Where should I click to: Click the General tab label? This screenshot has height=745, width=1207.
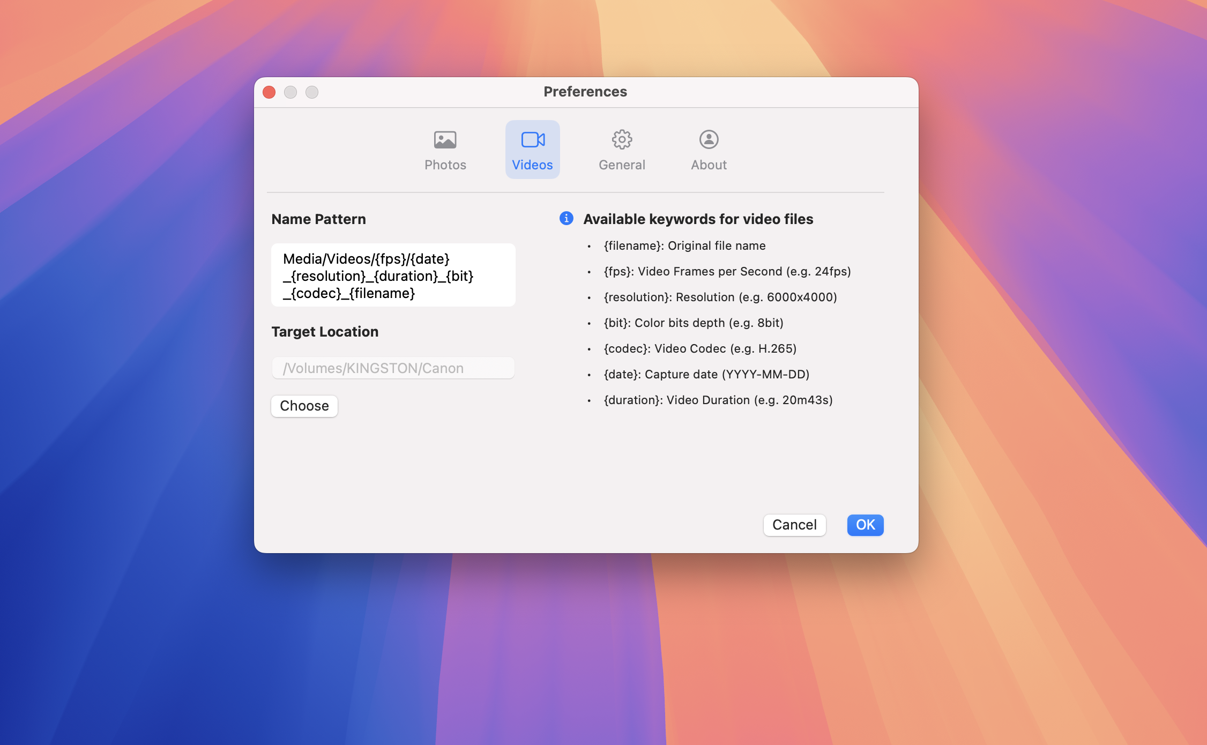click(622, 165)
